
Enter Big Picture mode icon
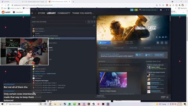(161, 10)
